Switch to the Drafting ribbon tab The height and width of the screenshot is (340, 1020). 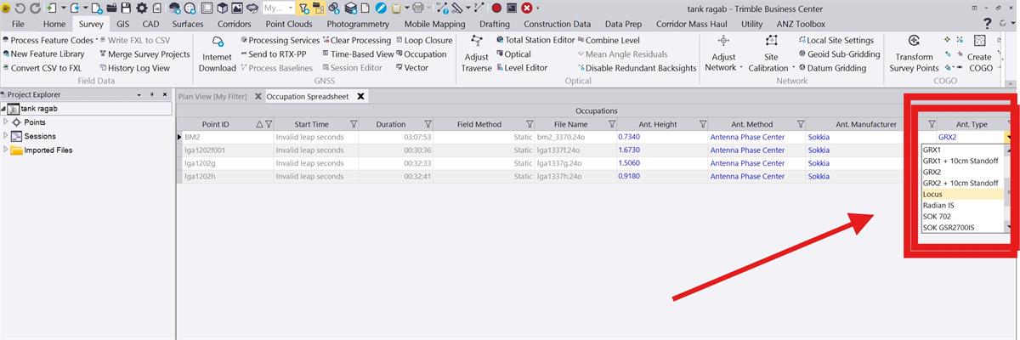(495, 25)
